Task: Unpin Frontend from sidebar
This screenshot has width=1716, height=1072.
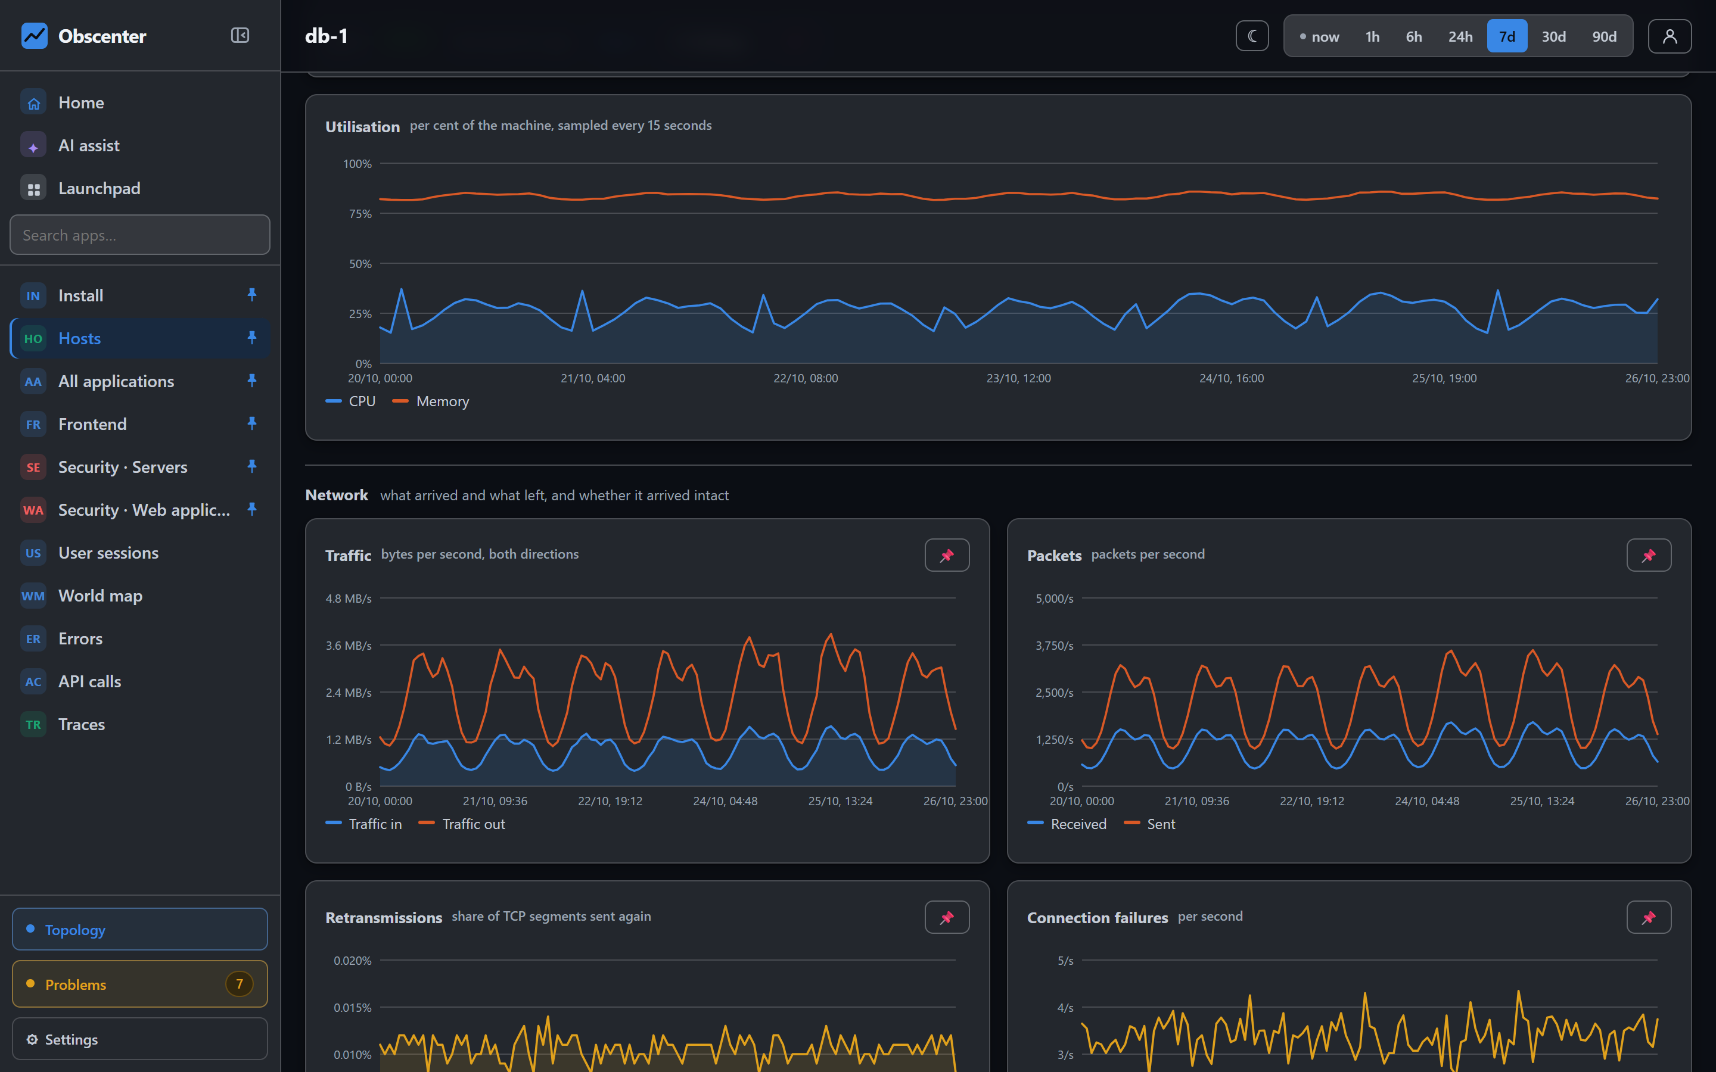Action: click(251, 424)
